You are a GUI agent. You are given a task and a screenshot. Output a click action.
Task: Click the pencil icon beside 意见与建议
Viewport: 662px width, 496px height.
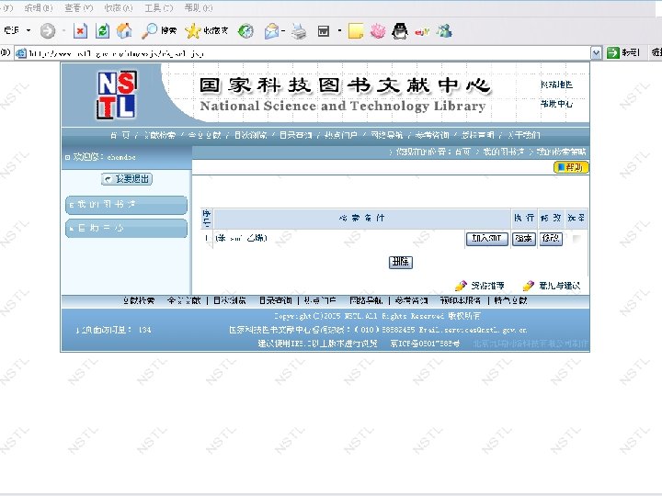click(x=528, y=286)
